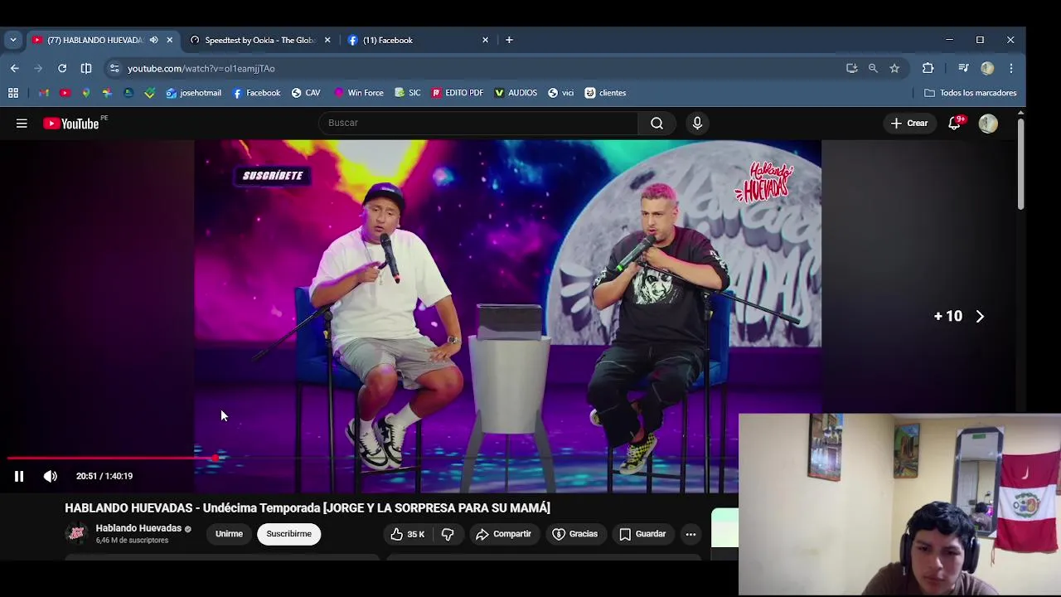This screenshot has height=597, width=1061.
Task: Reload the page
Action: pyautogui.click(x=62, y=68)
